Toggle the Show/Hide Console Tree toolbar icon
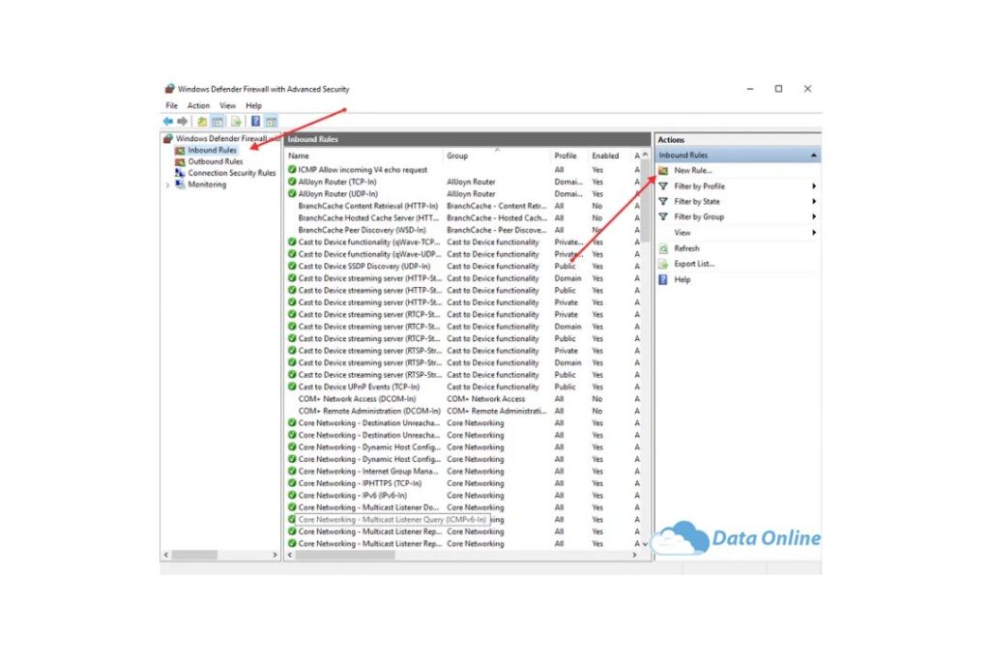Viewport: 990px width, 660px height. tap(218, 121)
